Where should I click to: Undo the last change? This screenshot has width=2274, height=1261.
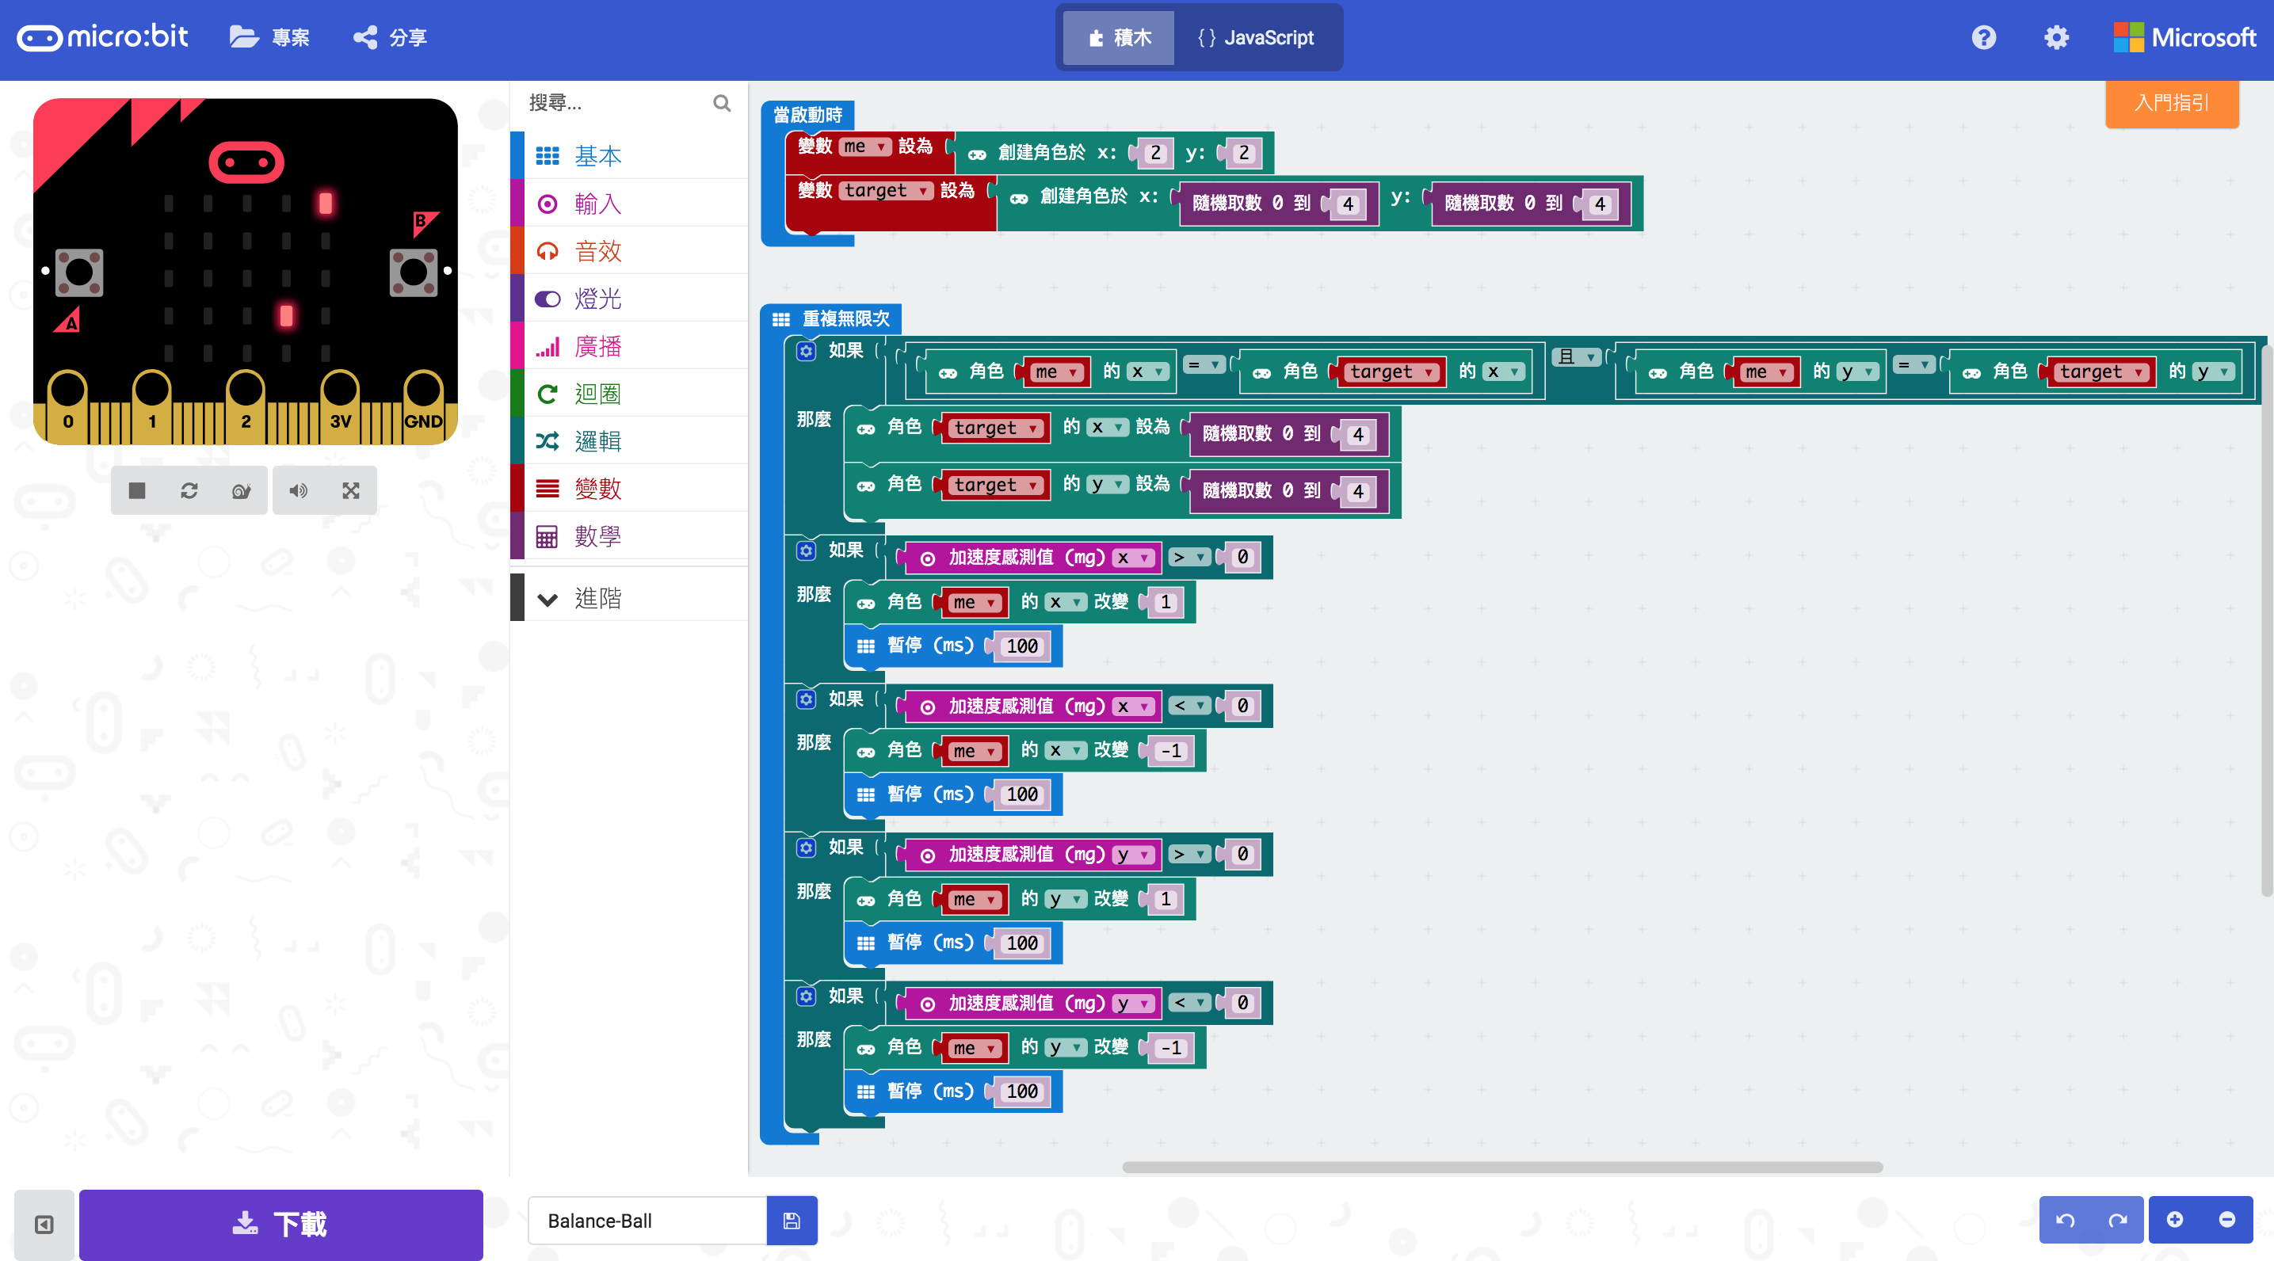[2065, 1220]
